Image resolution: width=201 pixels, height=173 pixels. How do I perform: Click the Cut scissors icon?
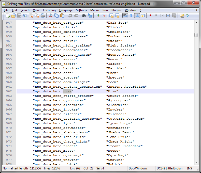coord(51,15)
